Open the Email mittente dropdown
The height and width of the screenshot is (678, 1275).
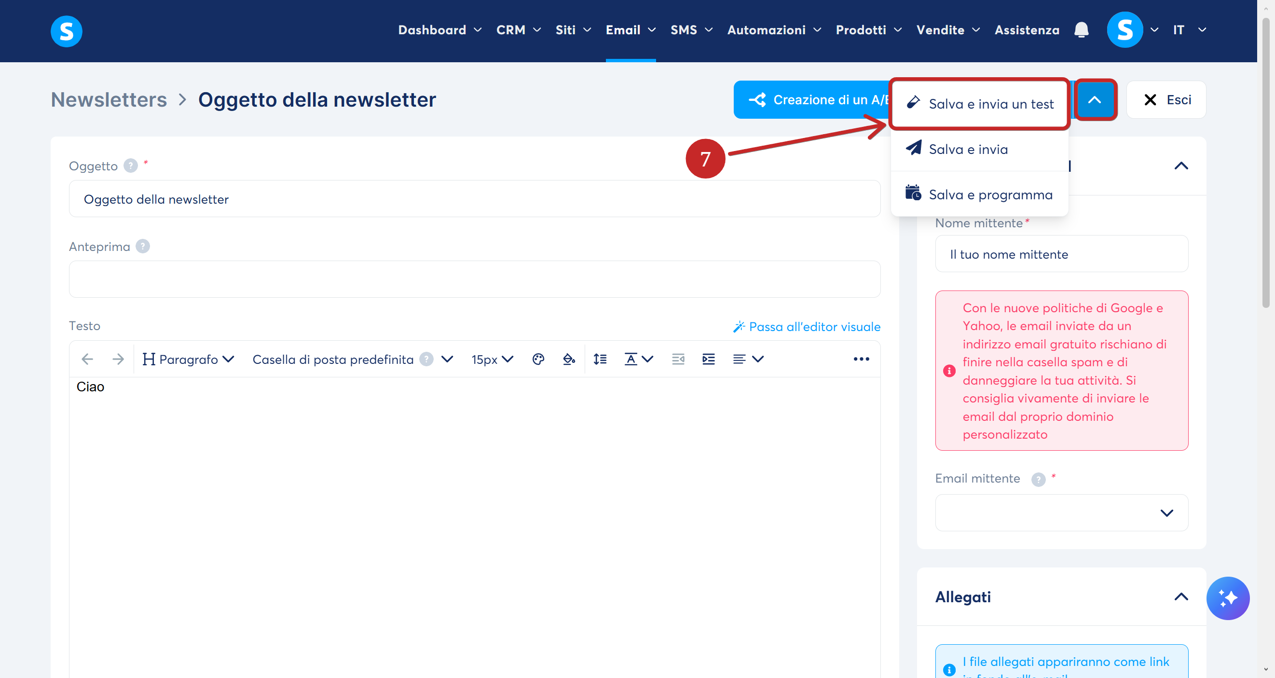point(1061,512)
